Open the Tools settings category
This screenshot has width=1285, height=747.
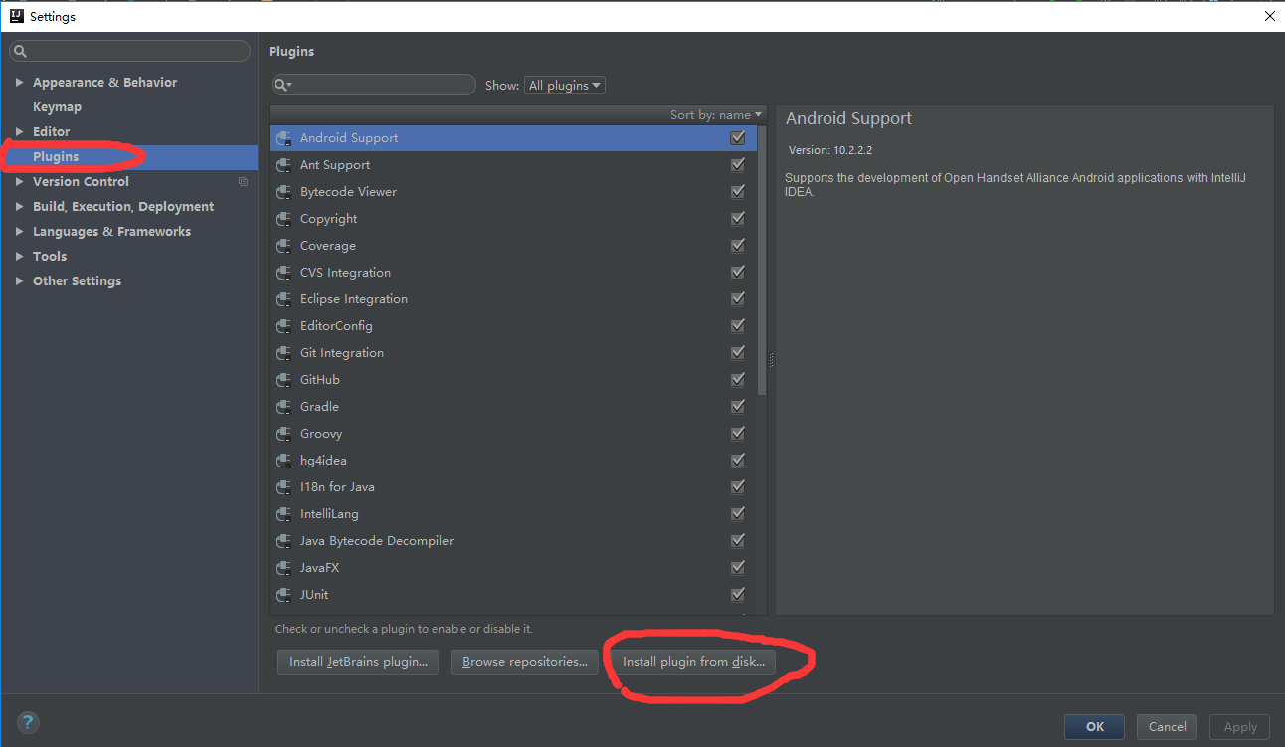tap(50, 257)
